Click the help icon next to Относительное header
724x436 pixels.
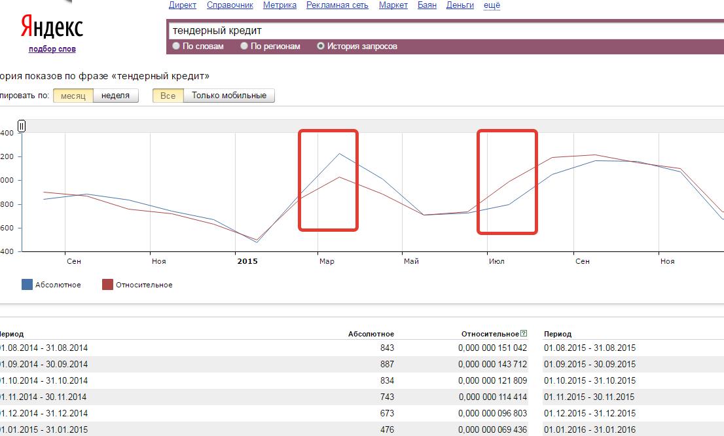pos(524,333)
